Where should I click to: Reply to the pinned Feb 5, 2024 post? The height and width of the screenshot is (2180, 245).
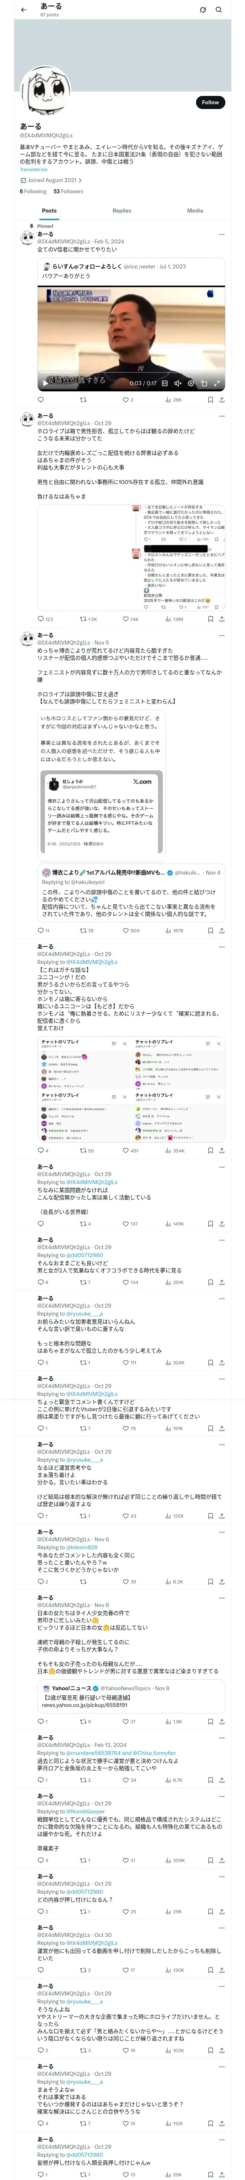(x=41, y=399)
